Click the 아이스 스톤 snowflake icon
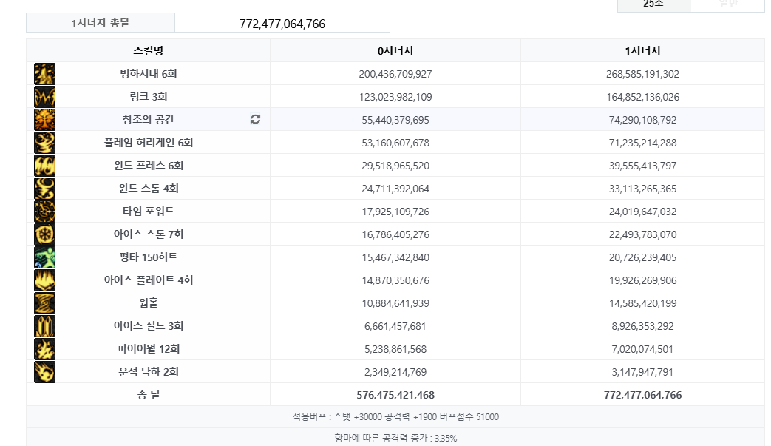This screenshot has height=446, width=771. [44, 234]
